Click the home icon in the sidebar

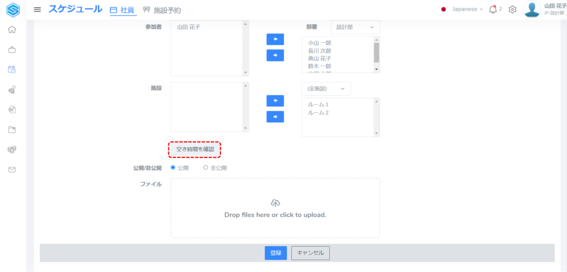tap(12, 29)
